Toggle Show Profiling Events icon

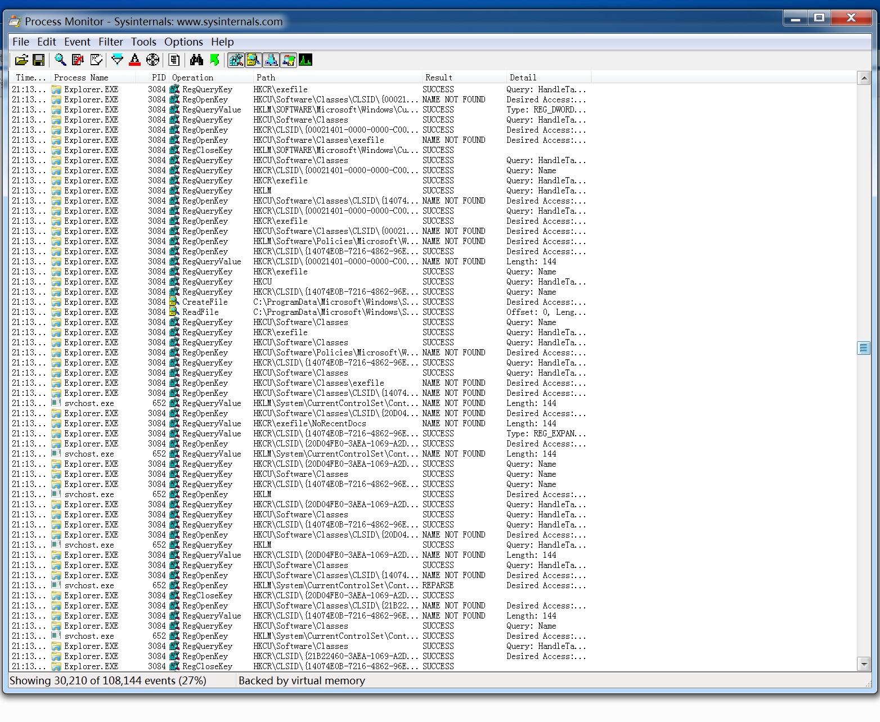pos(306,60)
